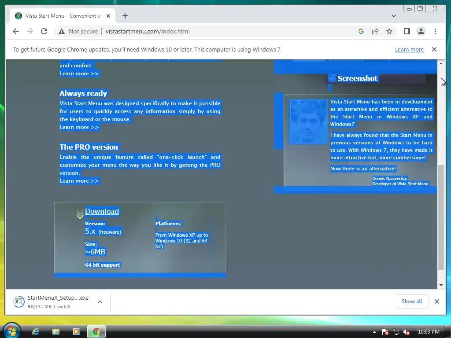Show hidden tray icons arrow
Image resolution: width=451 pixels, height=338 pixels.
tap(374, 332)
